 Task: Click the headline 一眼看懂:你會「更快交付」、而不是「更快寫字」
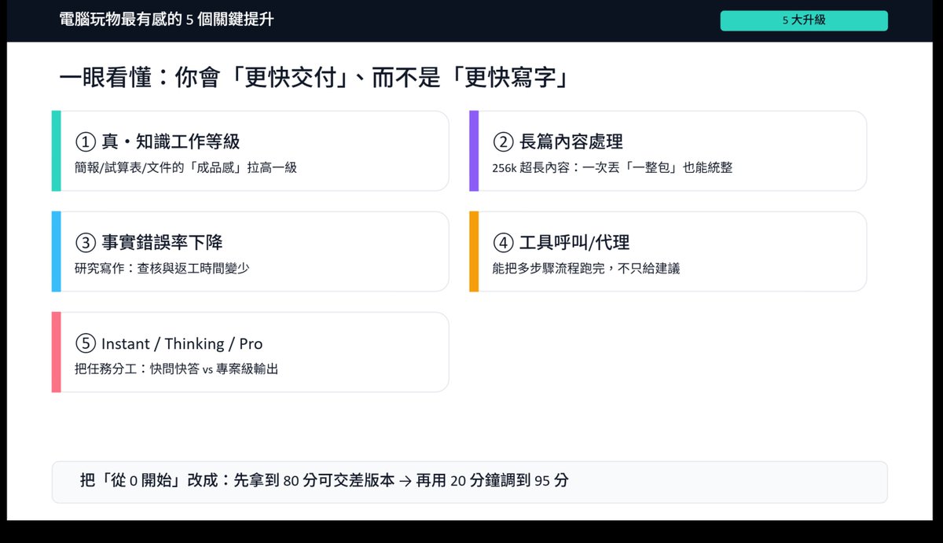tap(313, 78)
